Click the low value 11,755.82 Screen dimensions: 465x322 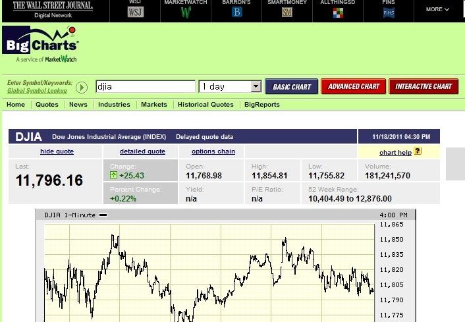(x=326, y=176)
